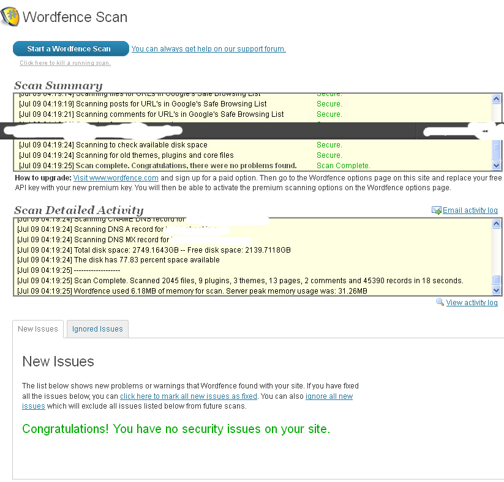Click the email icon beside Email activity log
This screenshot has width=504, height=482.
coord(437,210)
